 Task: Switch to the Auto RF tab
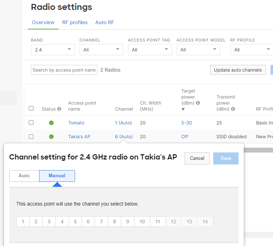coord(105,22)
